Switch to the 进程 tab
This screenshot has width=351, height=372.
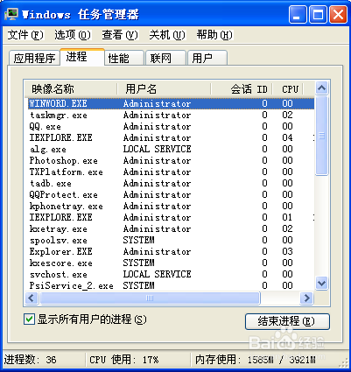point(82,57)
